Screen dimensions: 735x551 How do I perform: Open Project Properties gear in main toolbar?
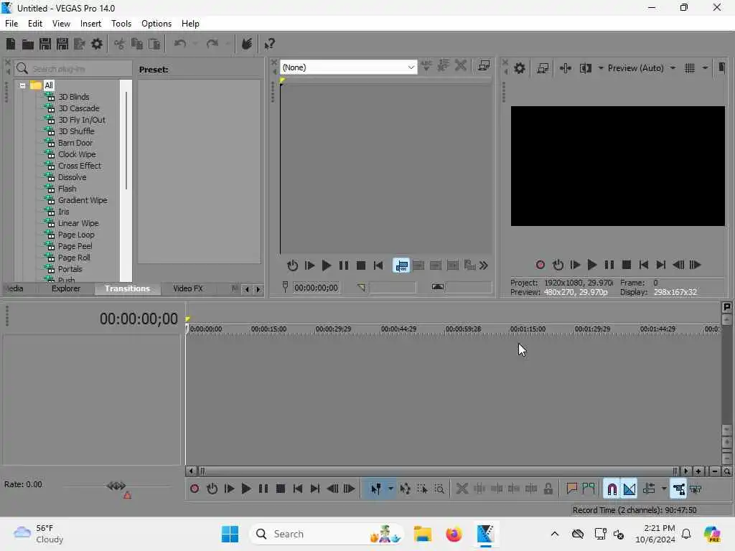tap(97, 44)
